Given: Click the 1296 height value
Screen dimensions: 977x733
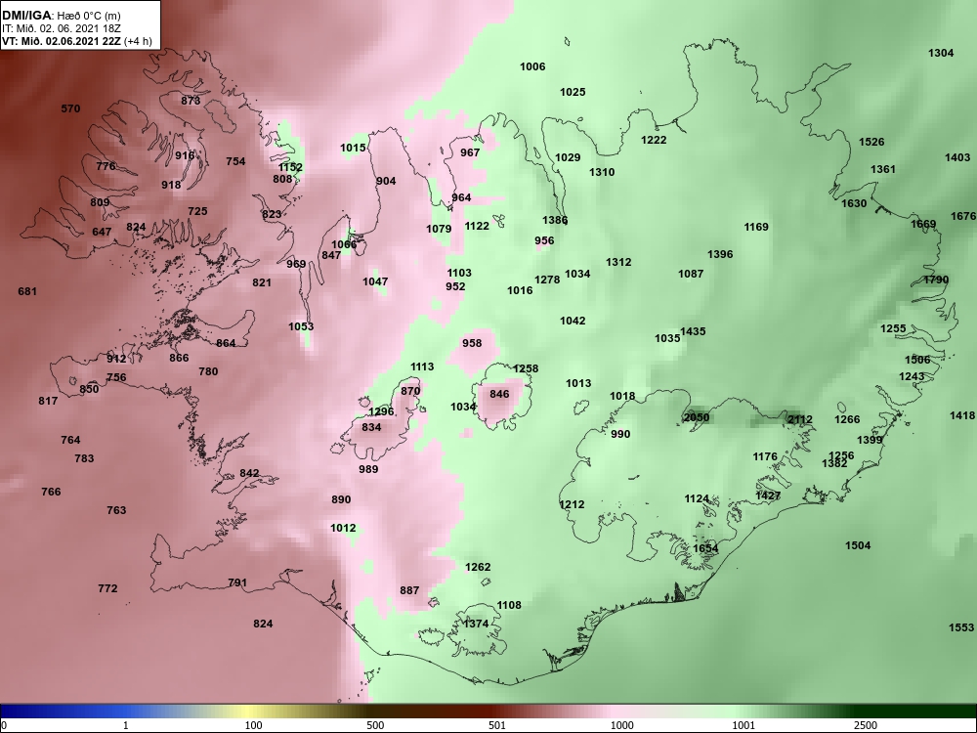Looking at the screenshot, I should click(x=381, y=411).
